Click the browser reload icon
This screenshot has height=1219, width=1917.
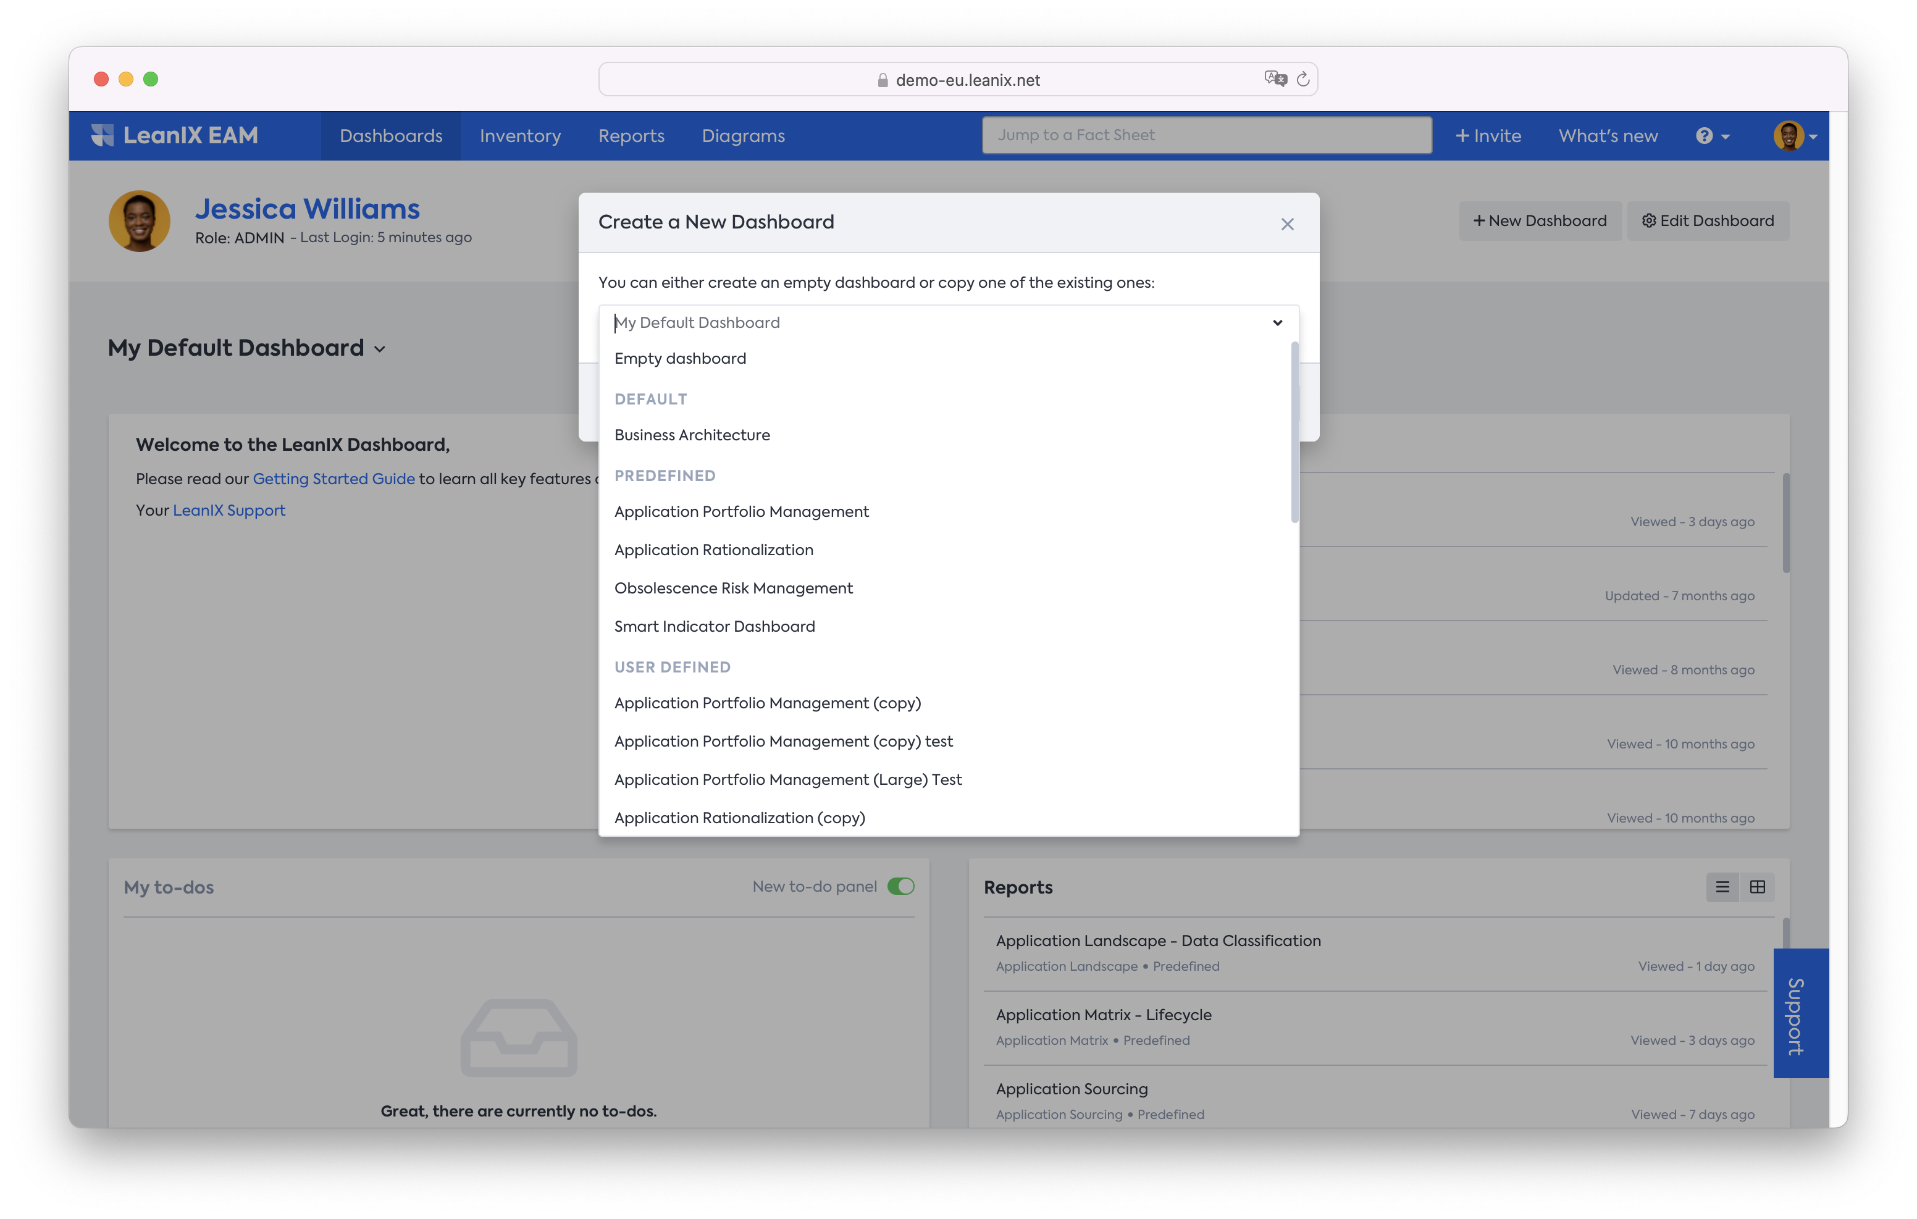click(1303, 80)
